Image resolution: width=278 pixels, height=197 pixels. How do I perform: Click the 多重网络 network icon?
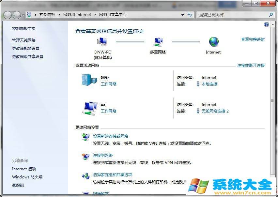(158, 42)
